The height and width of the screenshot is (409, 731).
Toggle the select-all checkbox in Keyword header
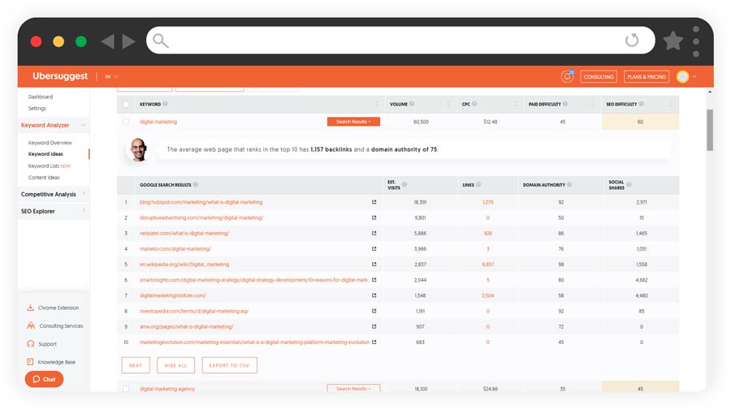pos(126,105)
